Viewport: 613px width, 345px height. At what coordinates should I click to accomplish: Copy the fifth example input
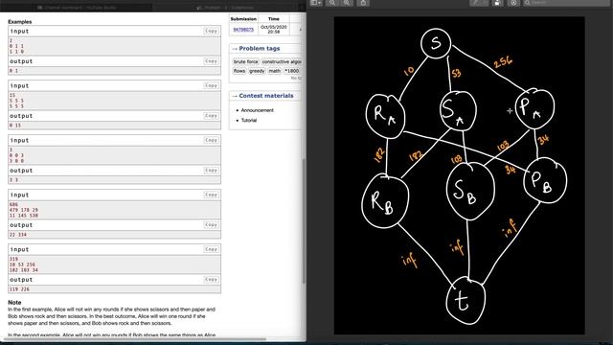point(211,249)
